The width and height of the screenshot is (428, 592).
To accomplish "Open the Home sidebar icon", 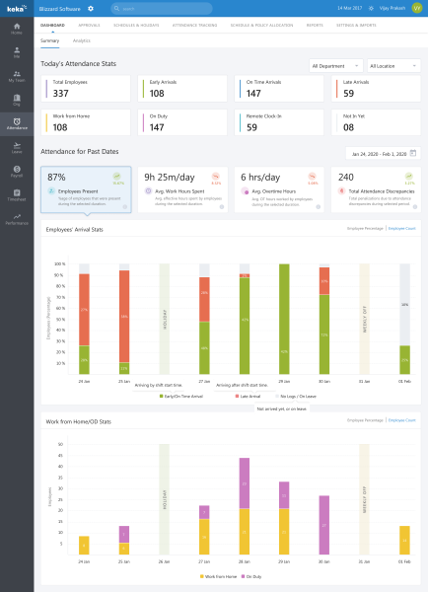I will [17, 29].
